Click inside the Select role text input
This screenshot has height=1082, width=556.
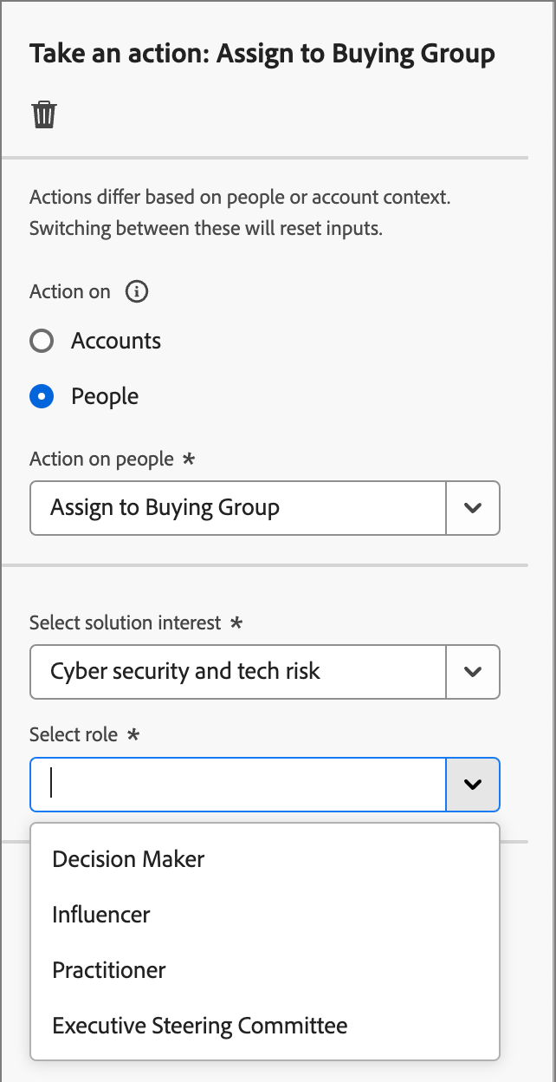[x=234, y=784]
